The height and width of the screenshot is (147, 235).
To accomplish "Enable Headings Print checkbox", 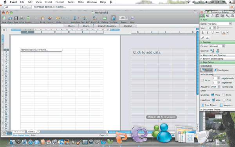I will click(224, 100).
